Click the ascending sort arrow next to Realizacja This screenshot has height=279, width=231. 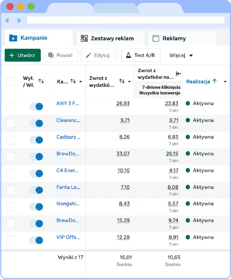tap(214, 81)
